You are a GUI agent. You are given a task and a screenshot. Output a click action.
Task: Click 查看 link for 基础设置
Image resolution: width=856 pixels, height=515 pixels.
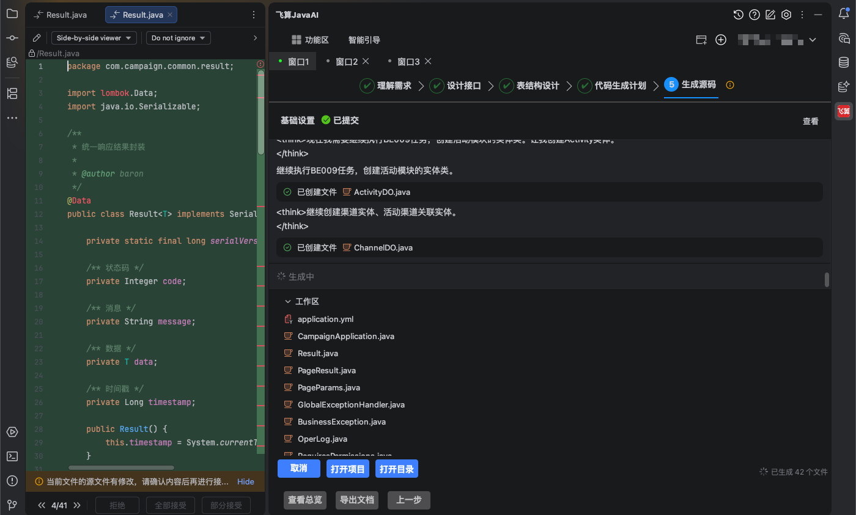pos(810,121)
